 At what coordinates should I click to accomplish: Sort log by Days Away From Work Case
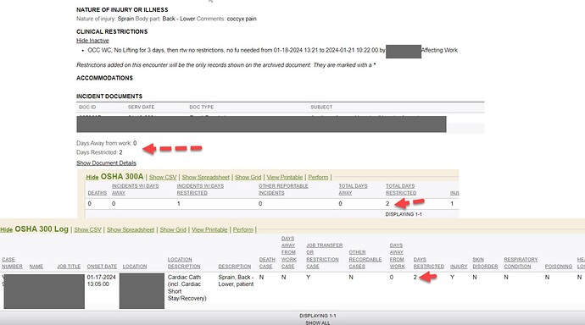289,252
